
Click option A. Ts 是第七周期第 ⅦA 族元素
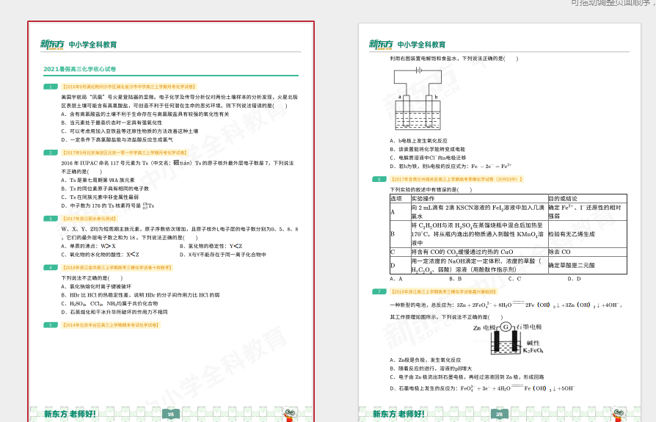(98, 181)
